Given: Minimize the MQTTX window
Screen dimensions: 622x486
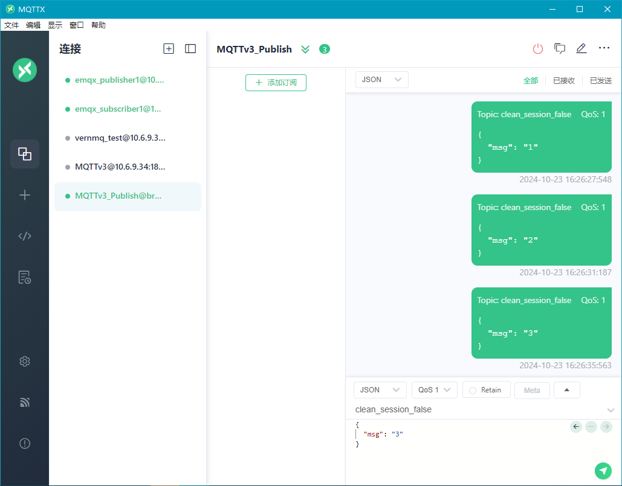Looking at the screenshot, I should tap(552, 9).
